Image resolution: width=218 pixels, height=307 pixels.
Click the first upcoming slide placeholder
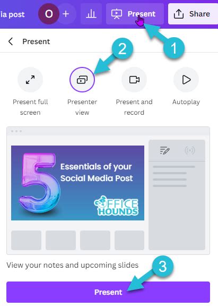pos(26,240)
